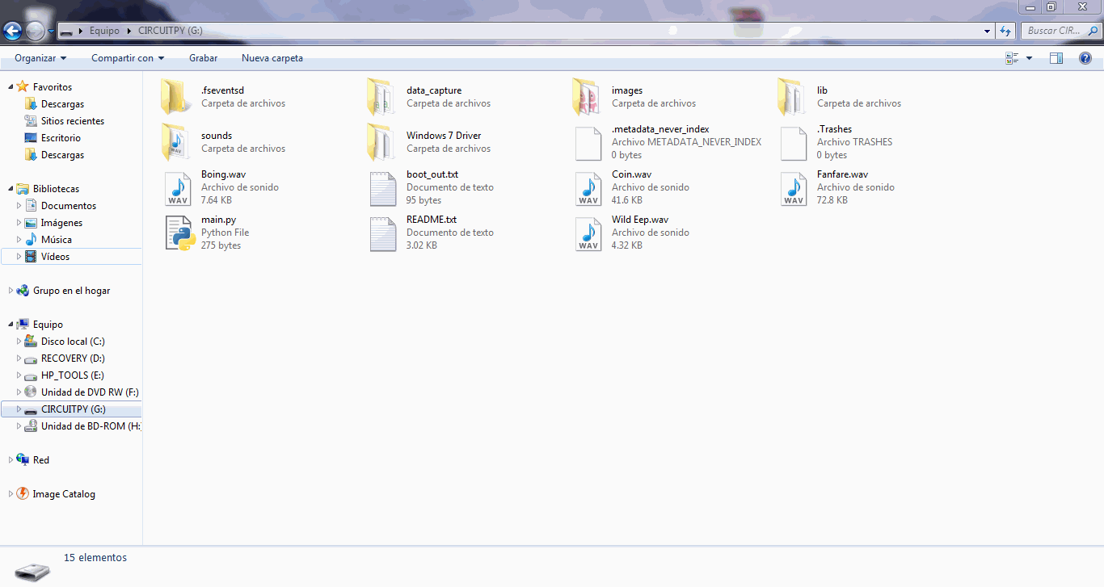1104x587 pixels.
Task: Open the README.txt document
Action: [432, 220]
